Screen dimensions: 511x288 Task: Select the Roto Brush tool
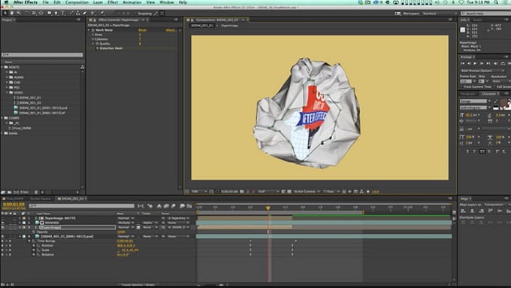tap(93, 14)
